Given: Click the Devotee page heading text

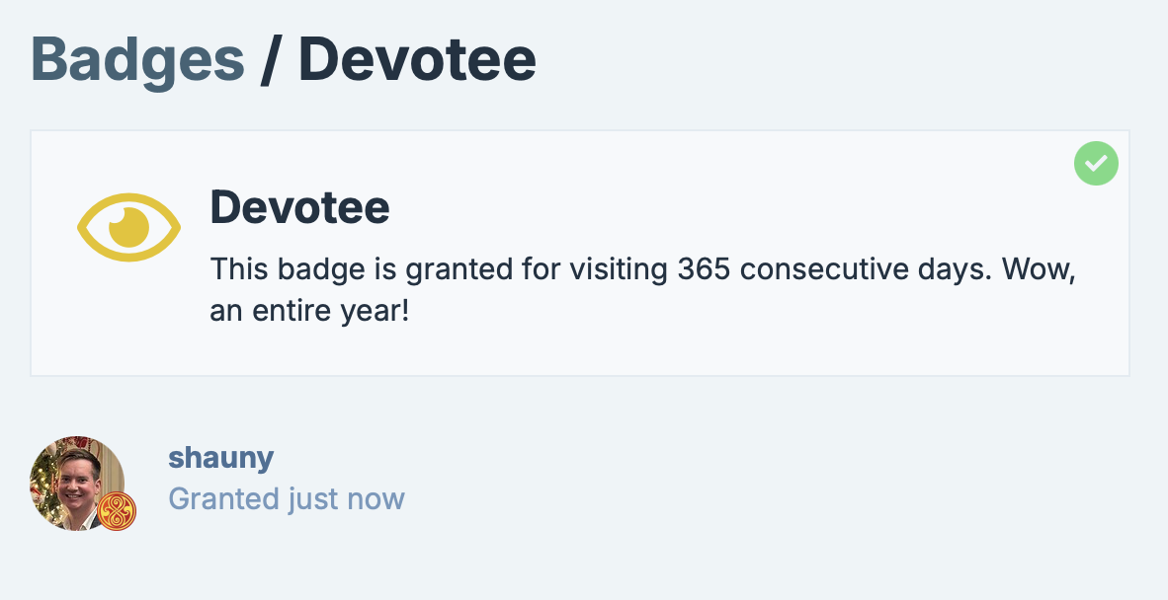Looking at the screenshot, I should click(417, 59).
